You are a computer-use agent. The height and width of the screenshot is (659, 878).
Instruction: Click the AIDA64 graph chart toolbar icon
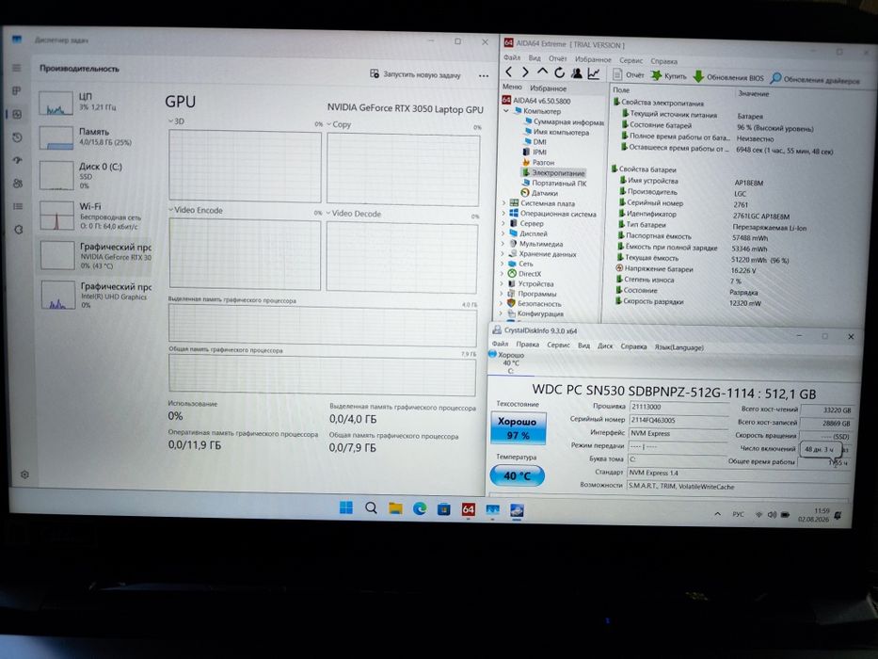(x=594, y=73)
